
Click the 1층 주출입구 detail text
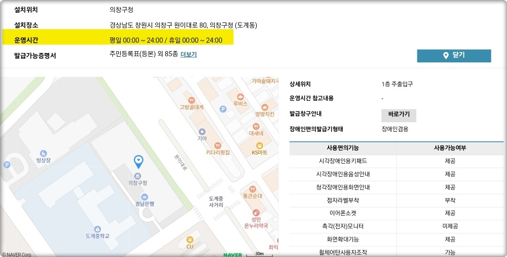pyautogui.click(x=397, y=84)
